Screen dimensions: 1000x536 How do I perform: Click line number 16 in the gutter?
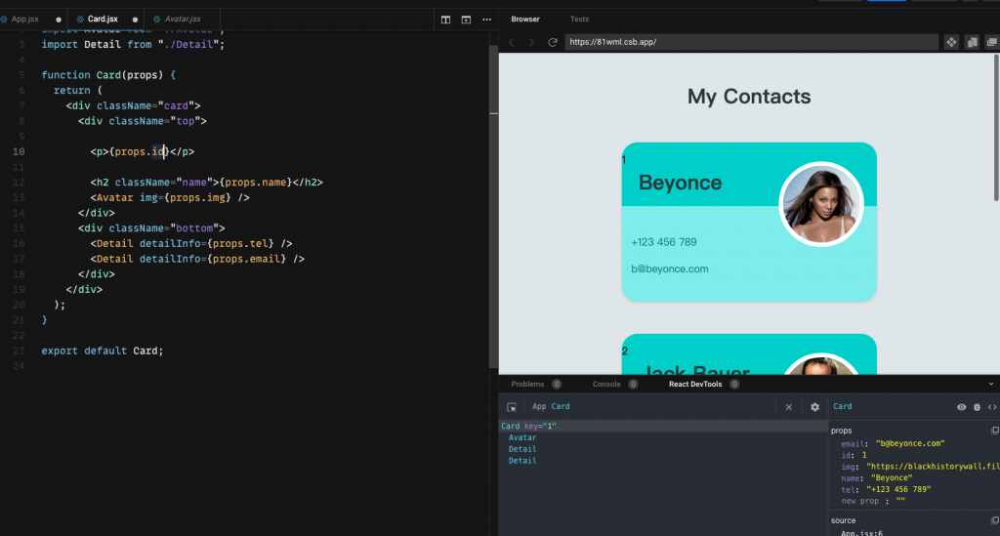tap(19, 243)
